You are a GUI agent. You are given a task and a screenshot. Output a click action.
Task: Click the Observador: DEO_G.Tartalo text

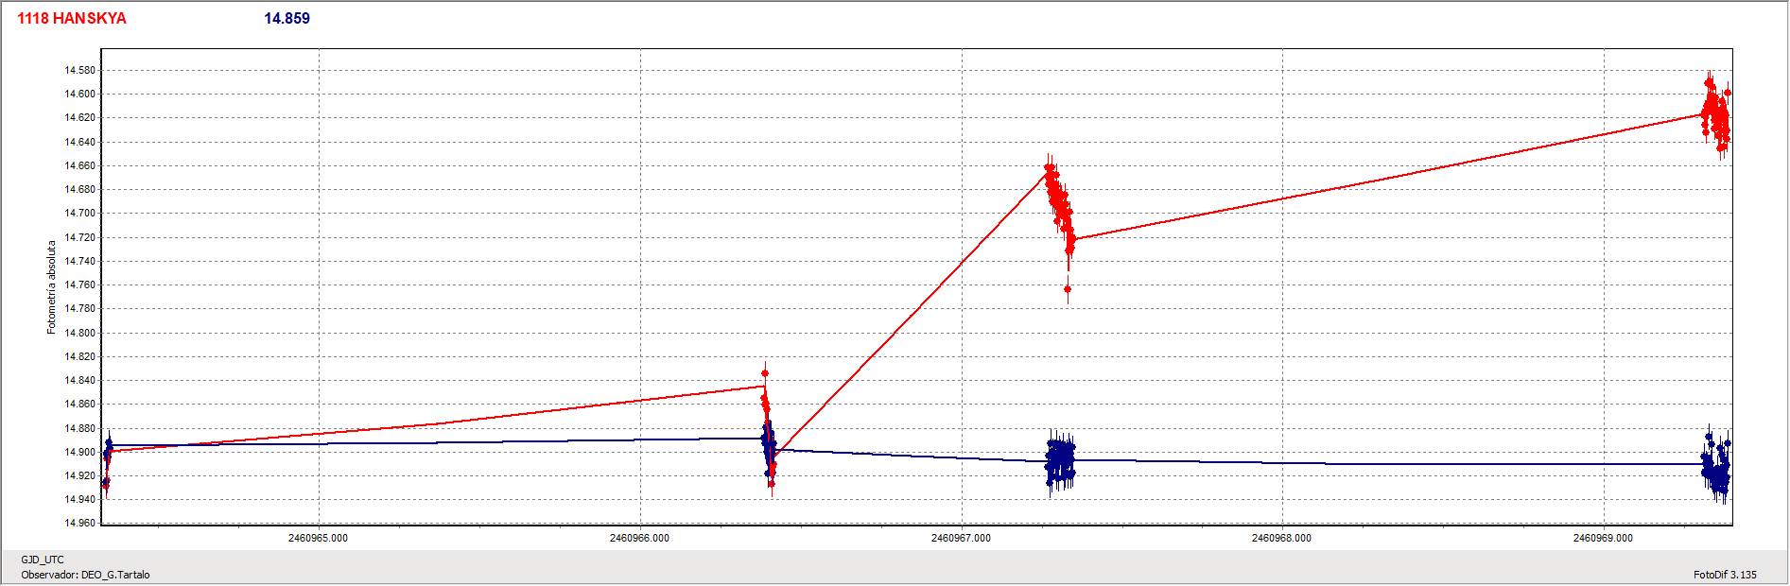click(x=85, y=575)
